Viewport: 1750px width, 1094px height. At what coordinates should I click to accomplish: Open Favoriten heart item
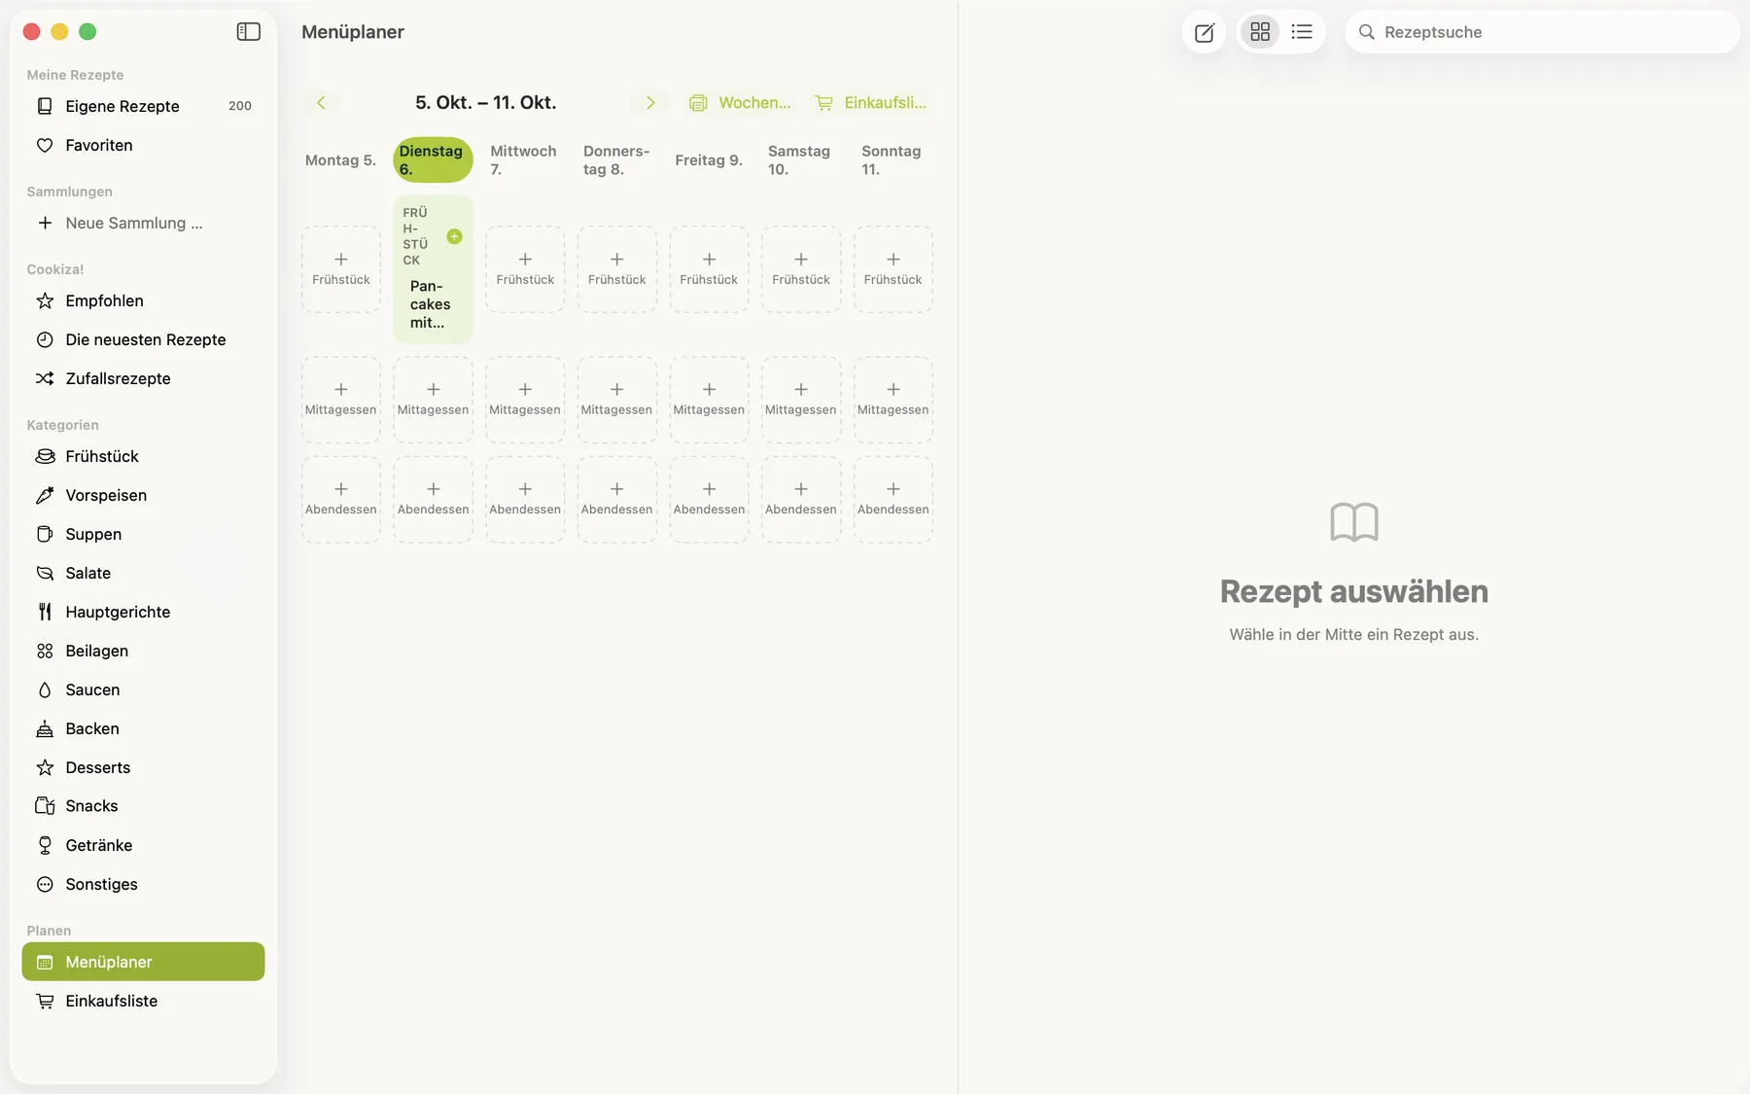(143, 145)
